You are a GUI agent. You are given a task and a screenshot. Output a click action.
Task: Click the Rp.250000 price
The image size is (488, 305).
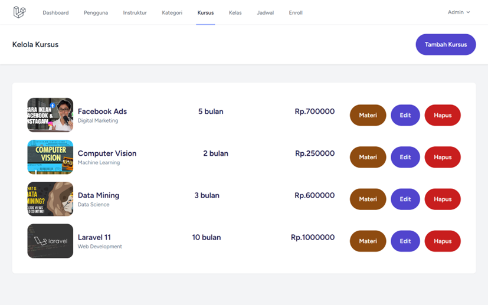(x=315, y=153)
